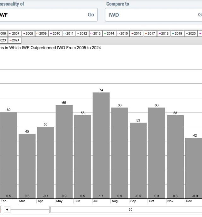Toggle the 2024 year legend button

click(x=15, y=40)
